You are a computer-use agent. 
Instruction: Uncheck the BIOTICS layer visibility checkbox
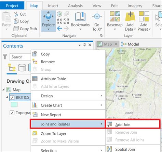point(12,97)
